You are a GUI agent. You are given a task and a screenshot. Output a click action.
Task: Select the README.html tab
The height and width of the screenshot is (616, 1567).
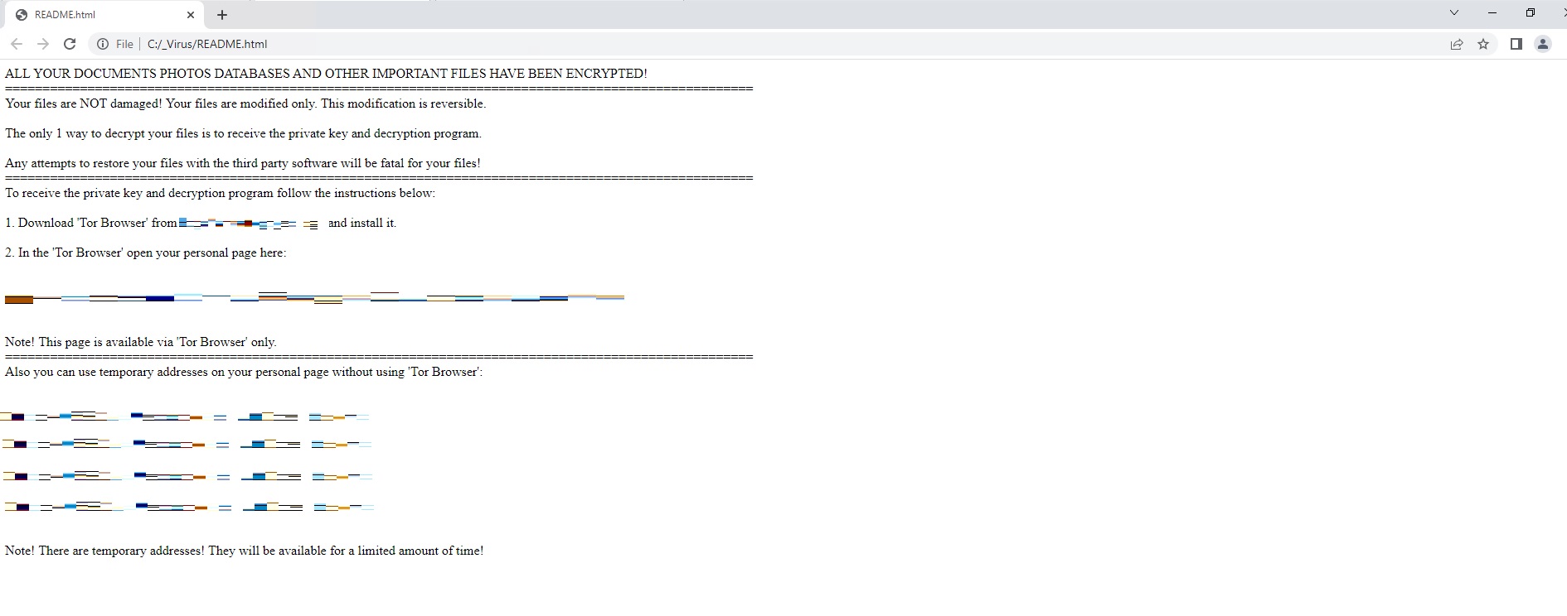coord(91,14)
